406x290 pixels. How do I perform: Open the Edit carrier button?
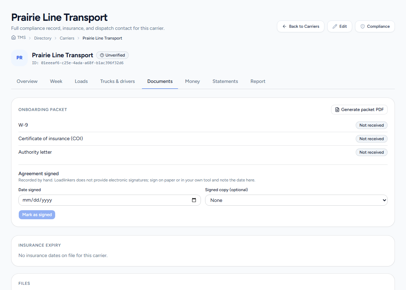pos(340,26)
